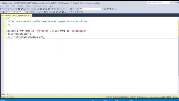Open the Exibir menu

point(13,6)
